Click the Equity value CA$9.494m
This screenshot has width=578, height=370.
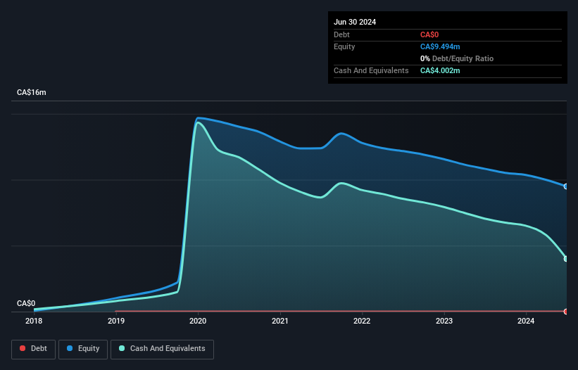tap(440, 46)
